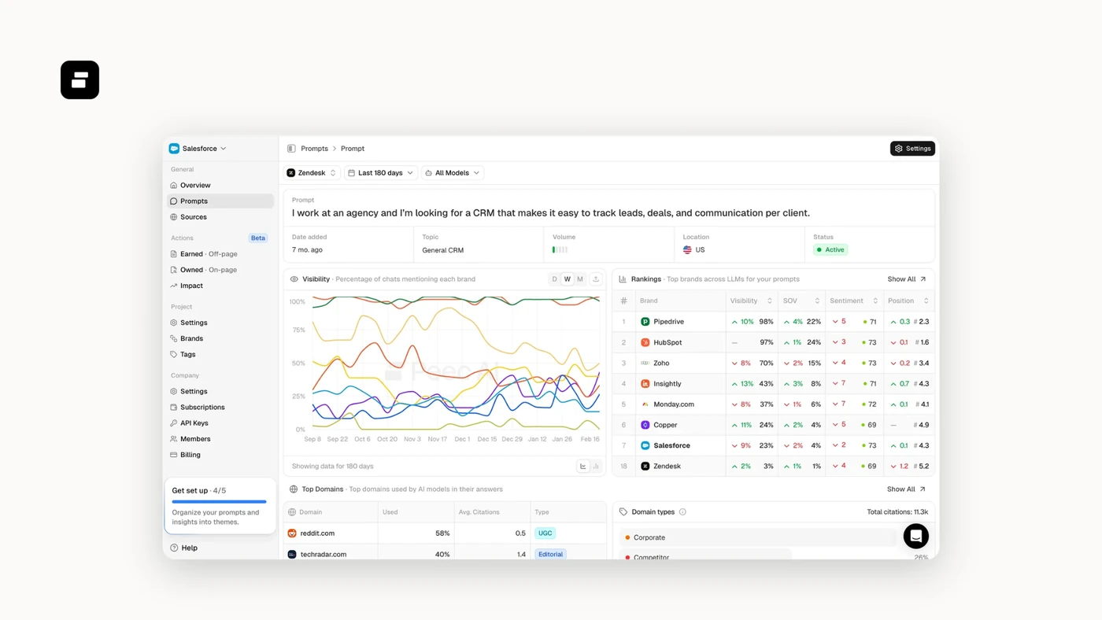Open the Last 180 days date range dropdown
Image resolution: width=1102 pixels, height=620 pixels.
[381, 173]
